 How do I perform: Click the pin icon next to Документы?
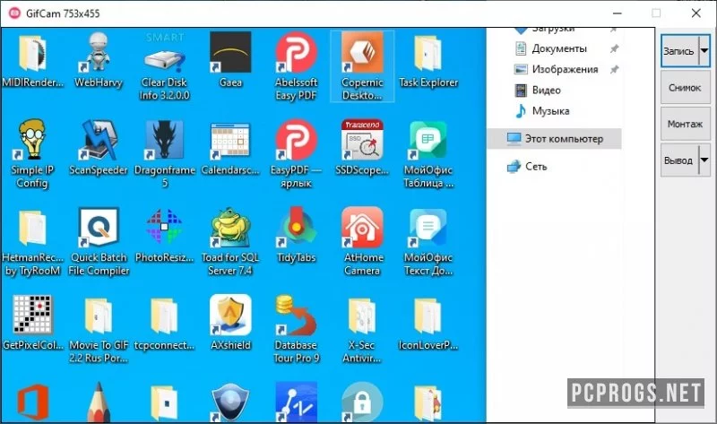click(614, 48)
